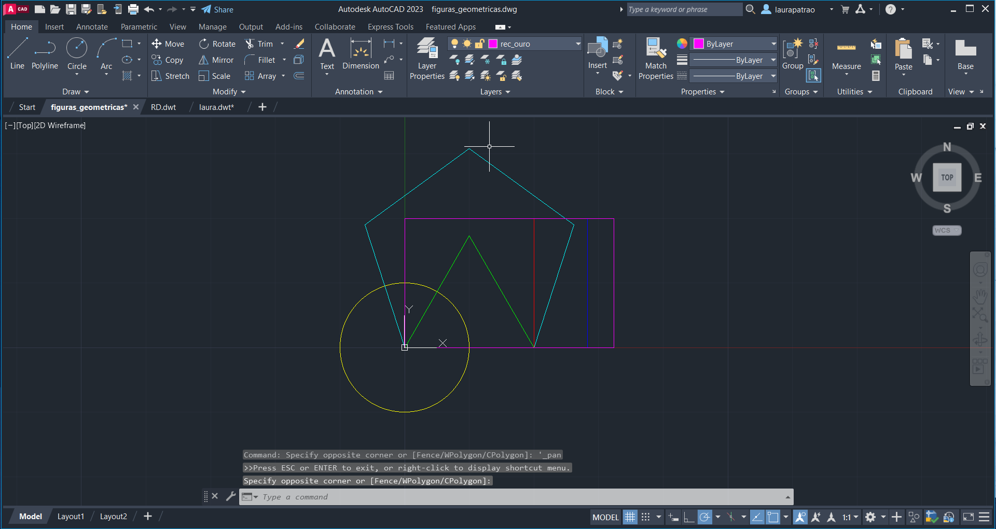Viewport: 996px width, 529px height.
Task: Toggle drawing grid display
Action: (x=630, y=517)
